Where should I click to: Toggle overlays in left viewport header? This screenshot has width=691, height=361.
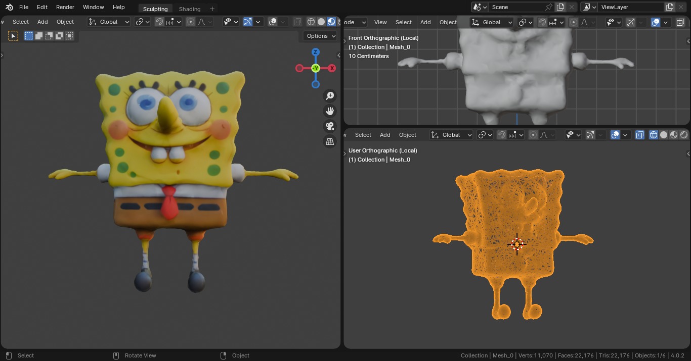click(x=273, y=22)
